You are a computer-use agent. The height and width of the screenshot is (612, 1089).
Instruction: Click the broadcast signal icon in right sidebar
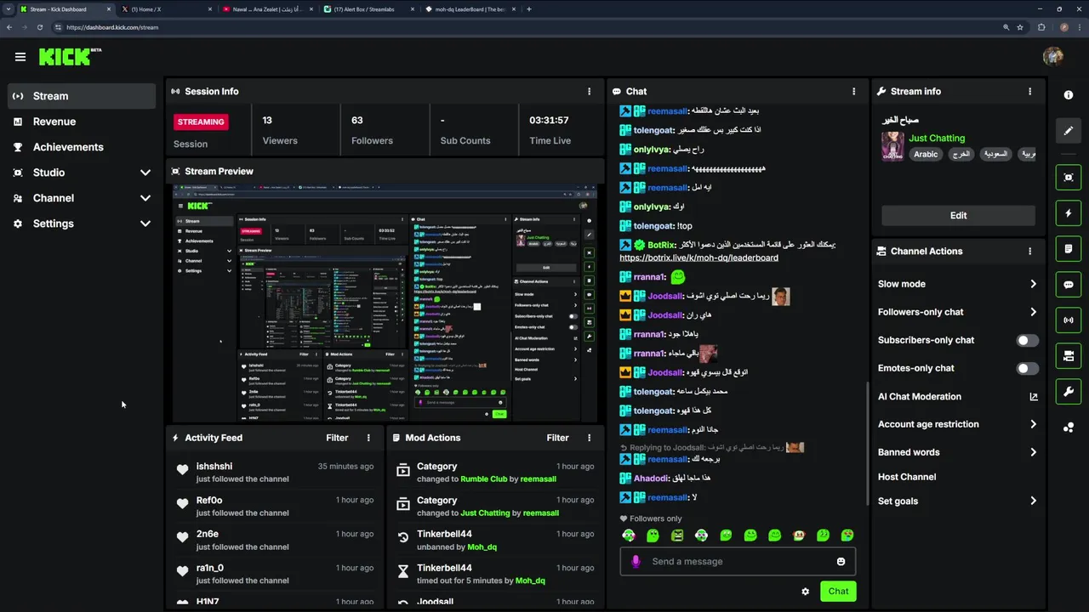tap(1069, 320)
